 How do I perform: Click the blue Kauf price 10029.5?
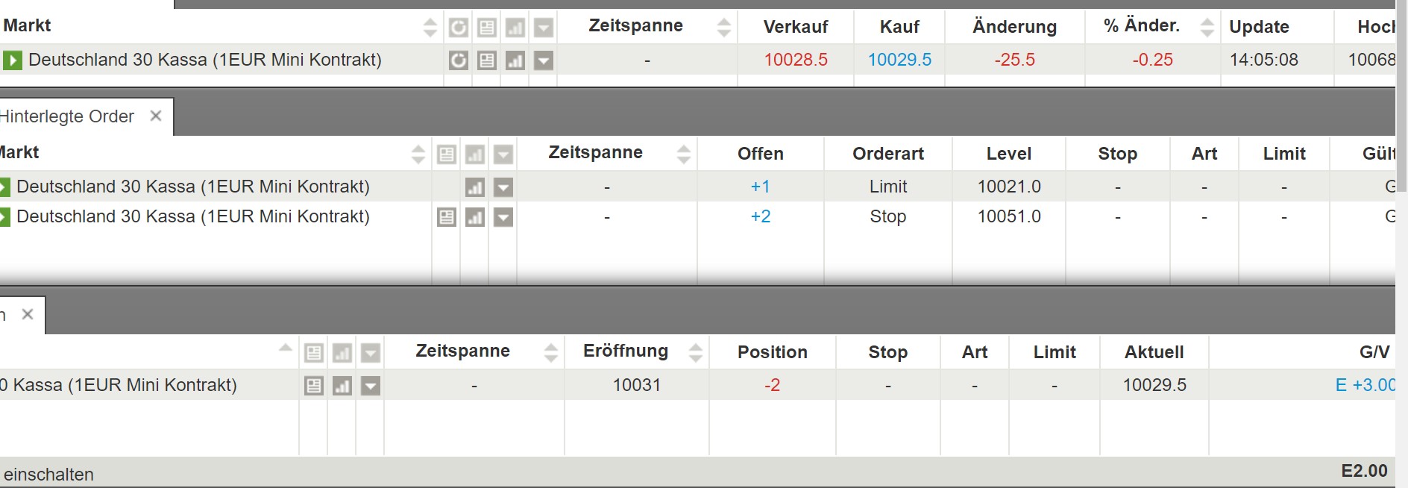899,60
